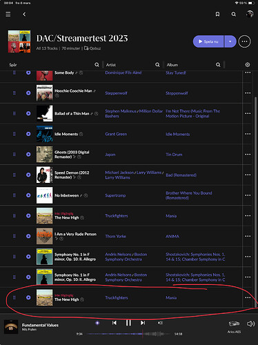Open three-dot menu for Speed Demon track
The width and height of the screenshot is (258, 345).
coord(248,175)
